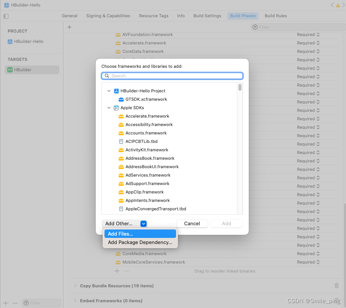346x308 pixels.
Task: Click the plus icon at bottom of targets sidebar
Action: tap(6, 303)
